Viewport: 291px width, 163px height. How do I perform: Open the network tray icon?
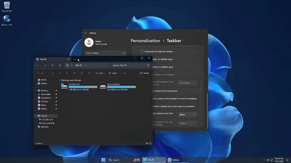(x=271, y=160)
